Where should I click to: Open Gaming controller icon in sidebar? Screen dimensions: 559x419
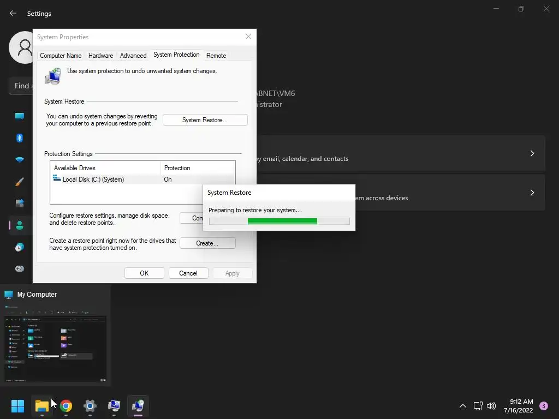[20, 268]
